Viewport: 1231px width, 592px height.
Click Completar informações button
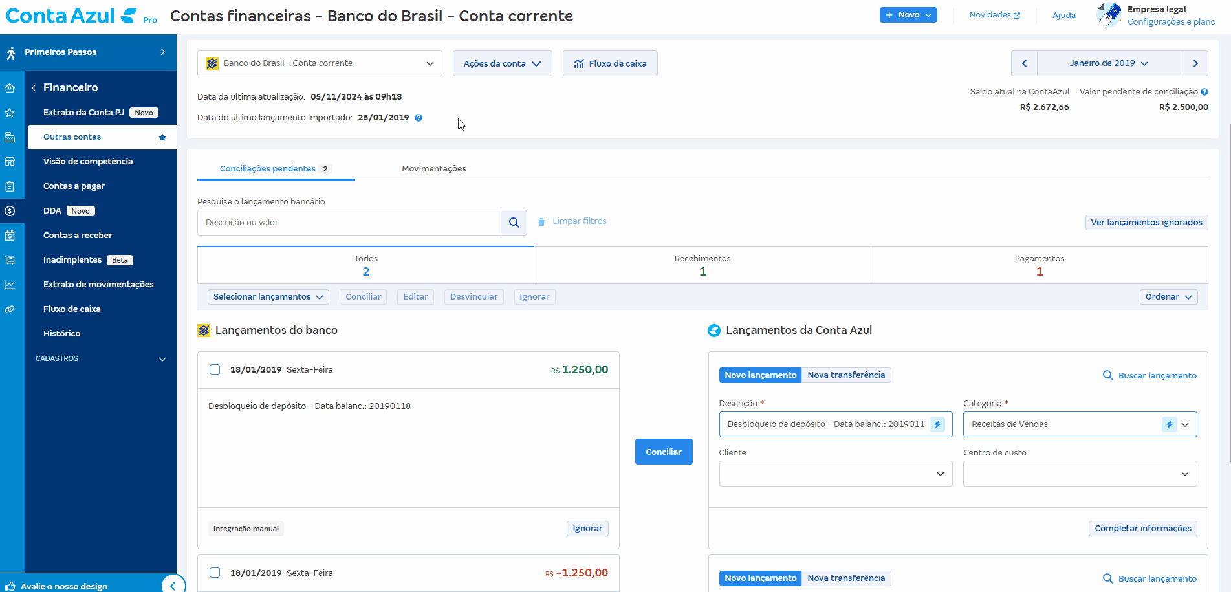(1143, 529)
